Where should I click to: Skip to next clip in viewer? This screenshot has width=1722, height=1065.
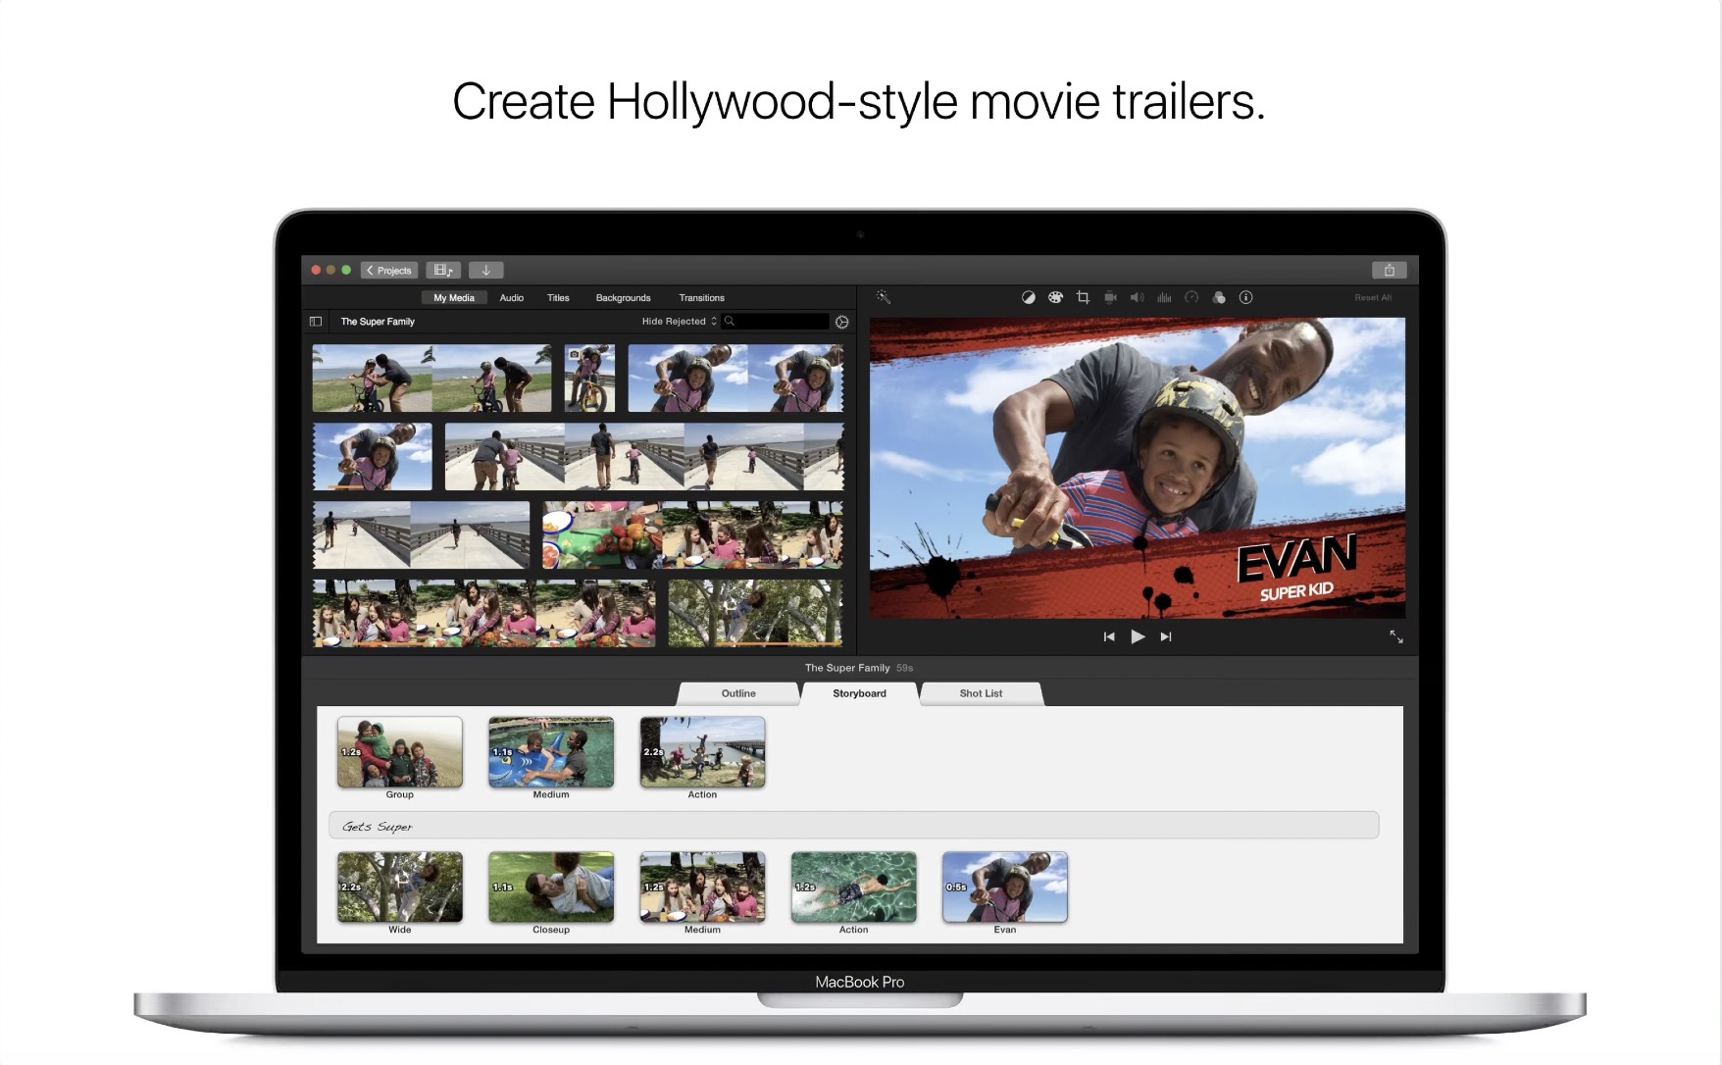click(1166, 636)
